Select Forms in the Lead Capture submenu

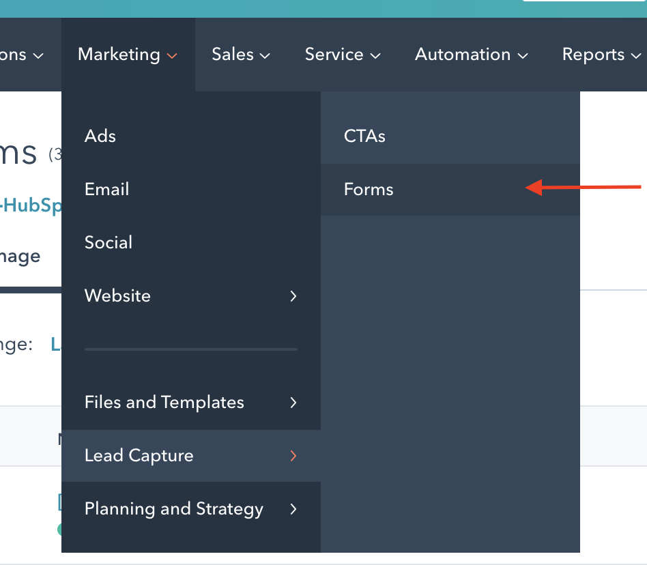[369, 189]
